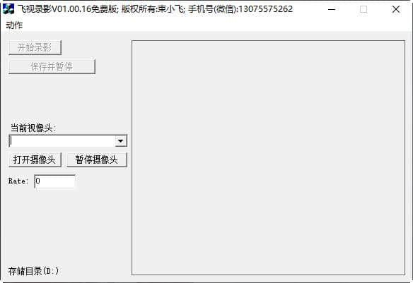Click the phone number in the title bar
Screen dimensions: 413x283
pyautogui.click(x=266, y=9)
